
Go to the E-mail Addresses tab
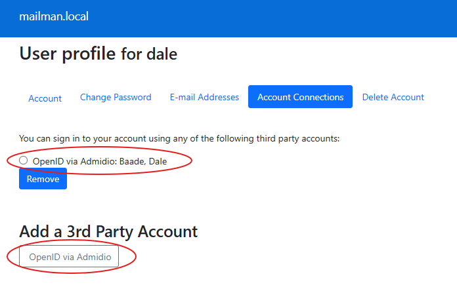coord(204,97)
